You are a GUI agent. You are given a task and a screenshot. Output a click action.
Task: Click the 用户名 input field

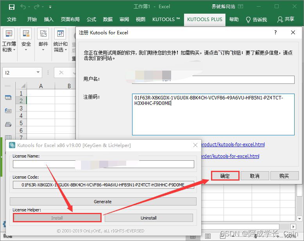213,80
